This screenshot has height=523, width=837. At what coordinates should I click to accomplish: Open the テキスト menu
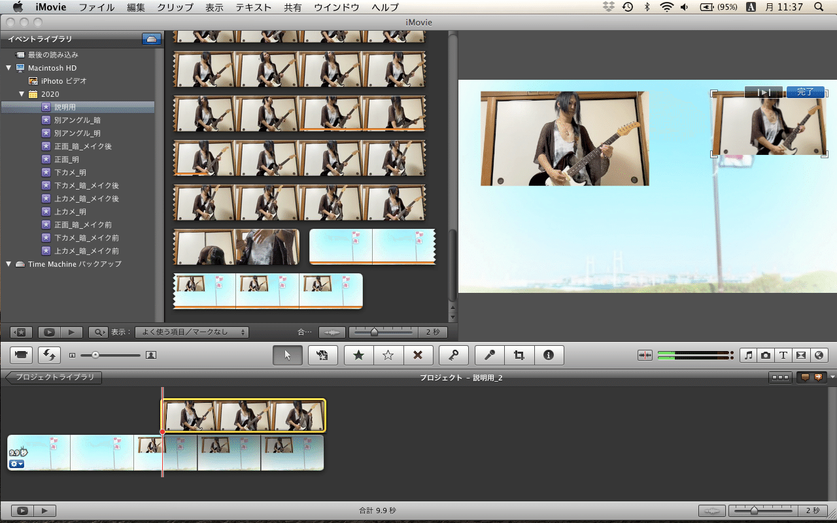click(254, 7)
